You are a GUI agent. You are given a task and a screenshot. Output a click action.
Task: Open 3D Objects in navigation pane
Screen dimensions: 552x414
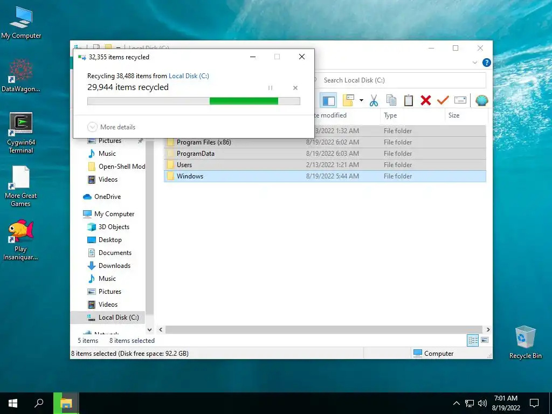(x=108, y=227)
